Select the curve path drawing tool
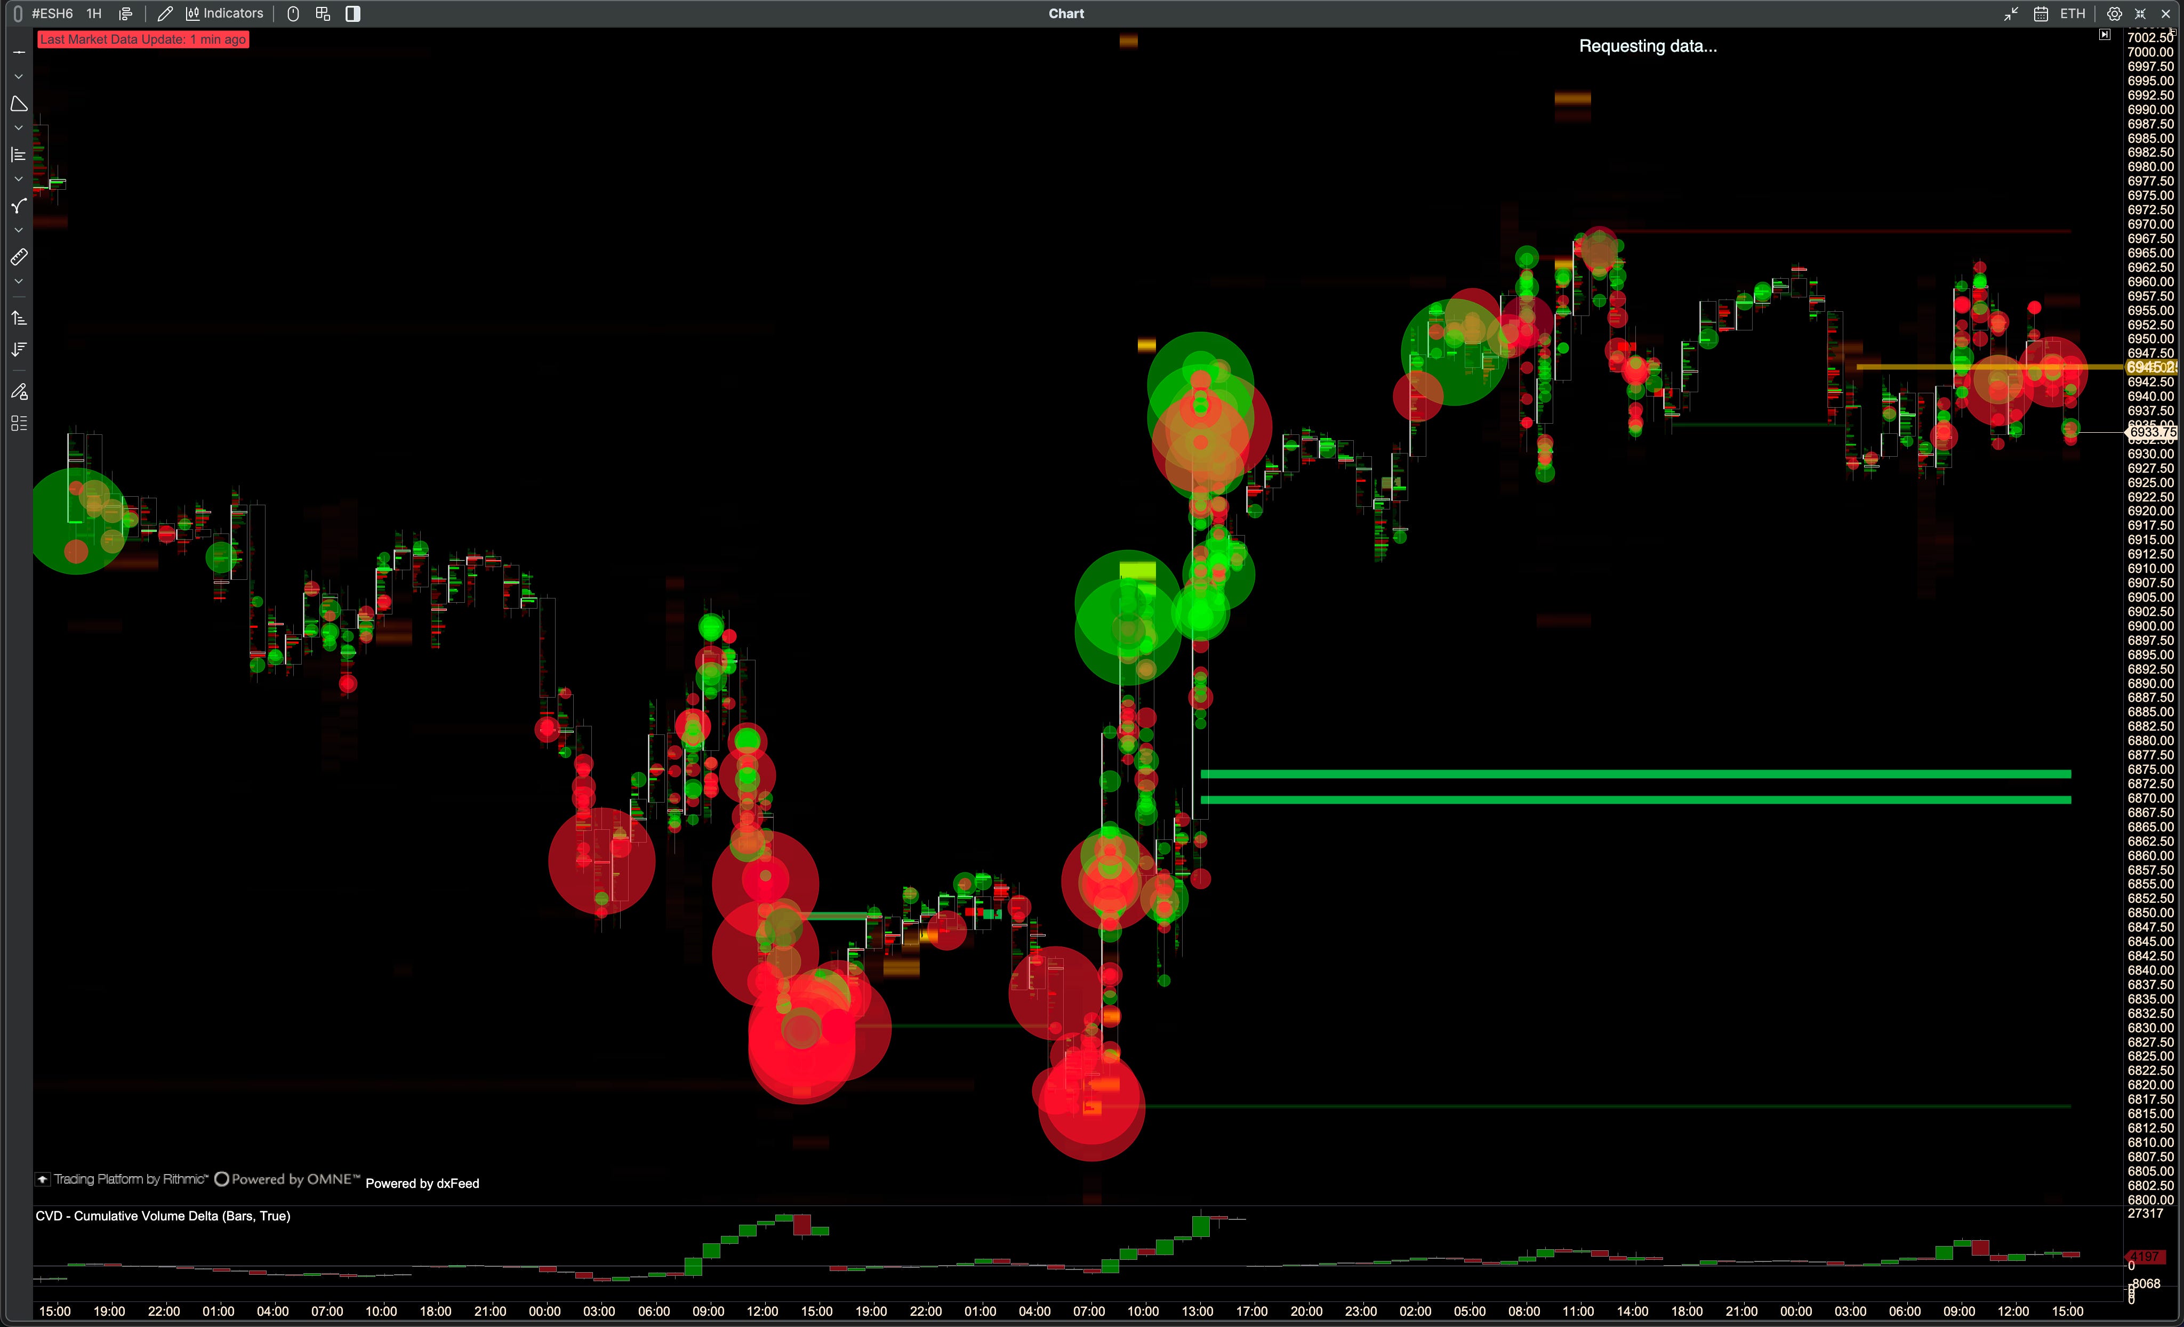The width and height of the screenshot is (2184, 1327). pos(19,206)
